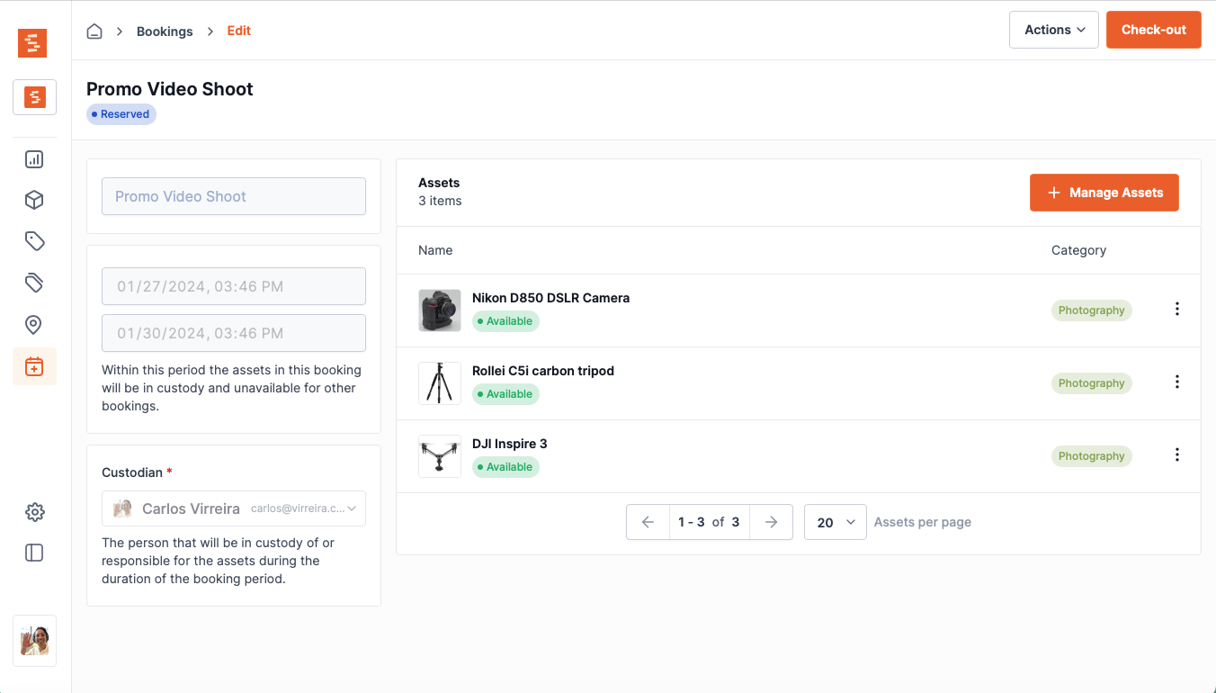Open Locations pin icon in sidebar
The image size is (1216, 693).
point(34,325)
